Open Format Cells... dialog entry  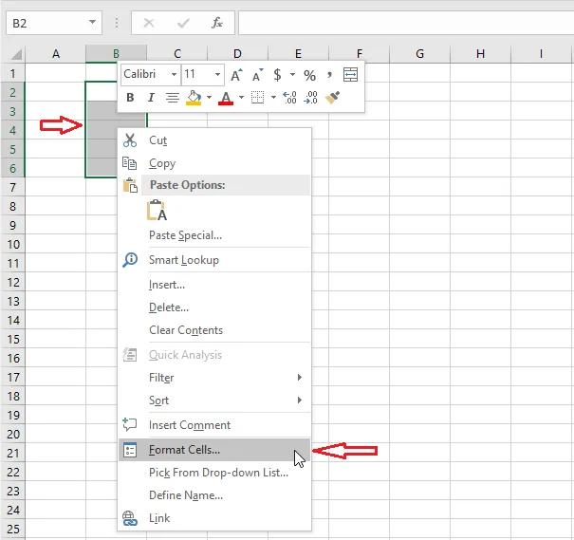click(x=214, y=450)
